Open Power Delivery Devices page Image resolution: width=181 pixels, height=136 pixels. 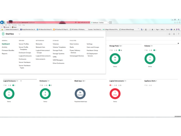point(75,52)
